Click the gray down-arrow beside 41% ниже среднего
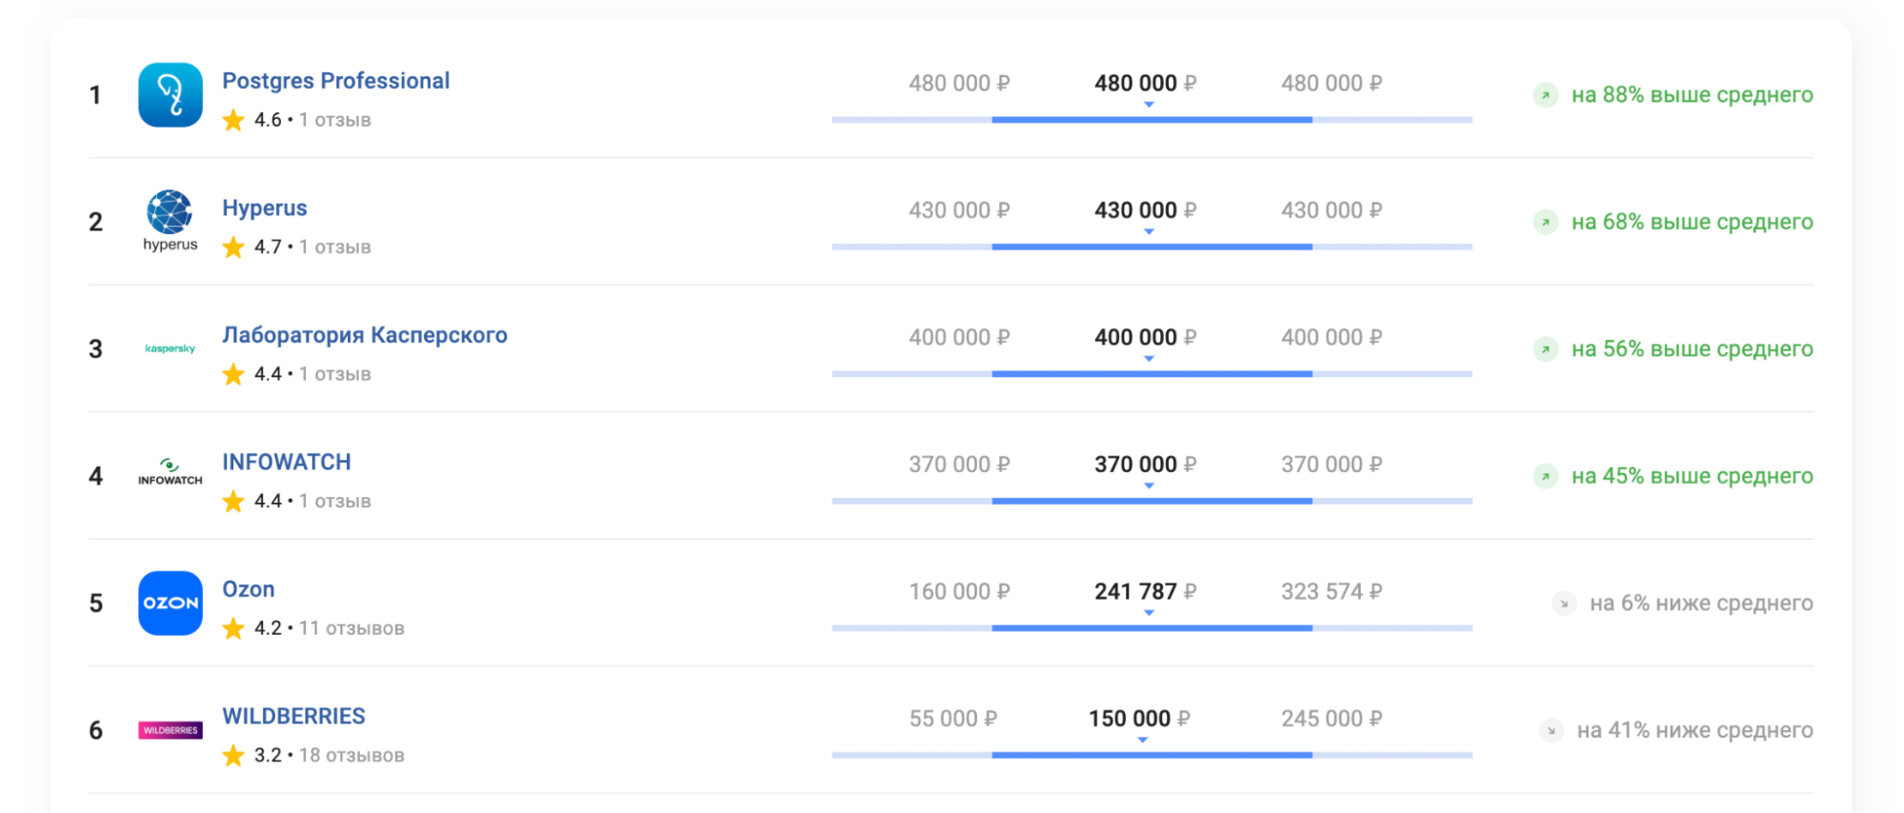Viewport: 1904px width, 813px height. pos(1551,730)
